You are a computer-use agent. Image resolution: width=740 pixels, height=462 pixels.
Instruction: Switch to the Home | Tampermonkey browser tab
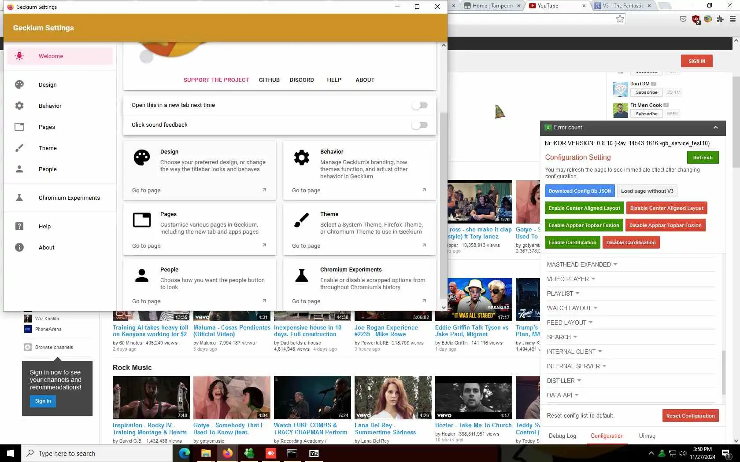point(492,6)
